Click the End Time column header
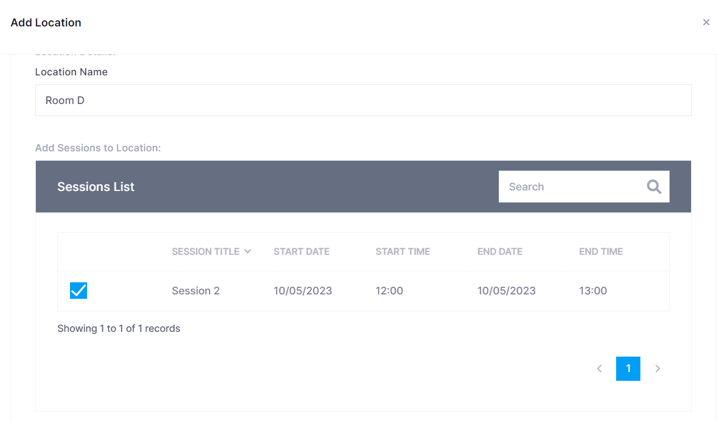 (x=601, y=251)
